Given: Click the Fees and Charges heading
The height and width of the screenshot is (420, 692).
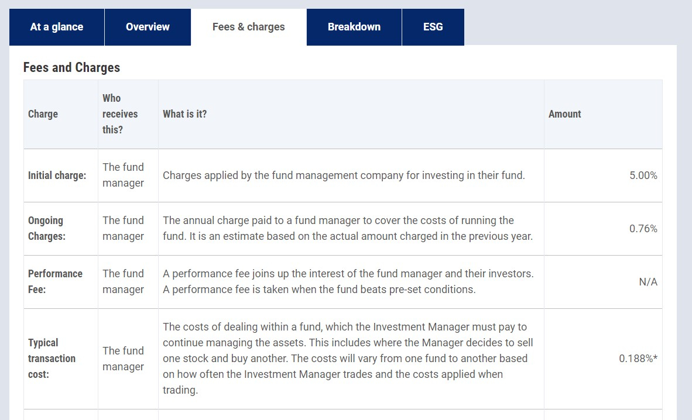Looking at the screenshot, I should pos(71,67).
